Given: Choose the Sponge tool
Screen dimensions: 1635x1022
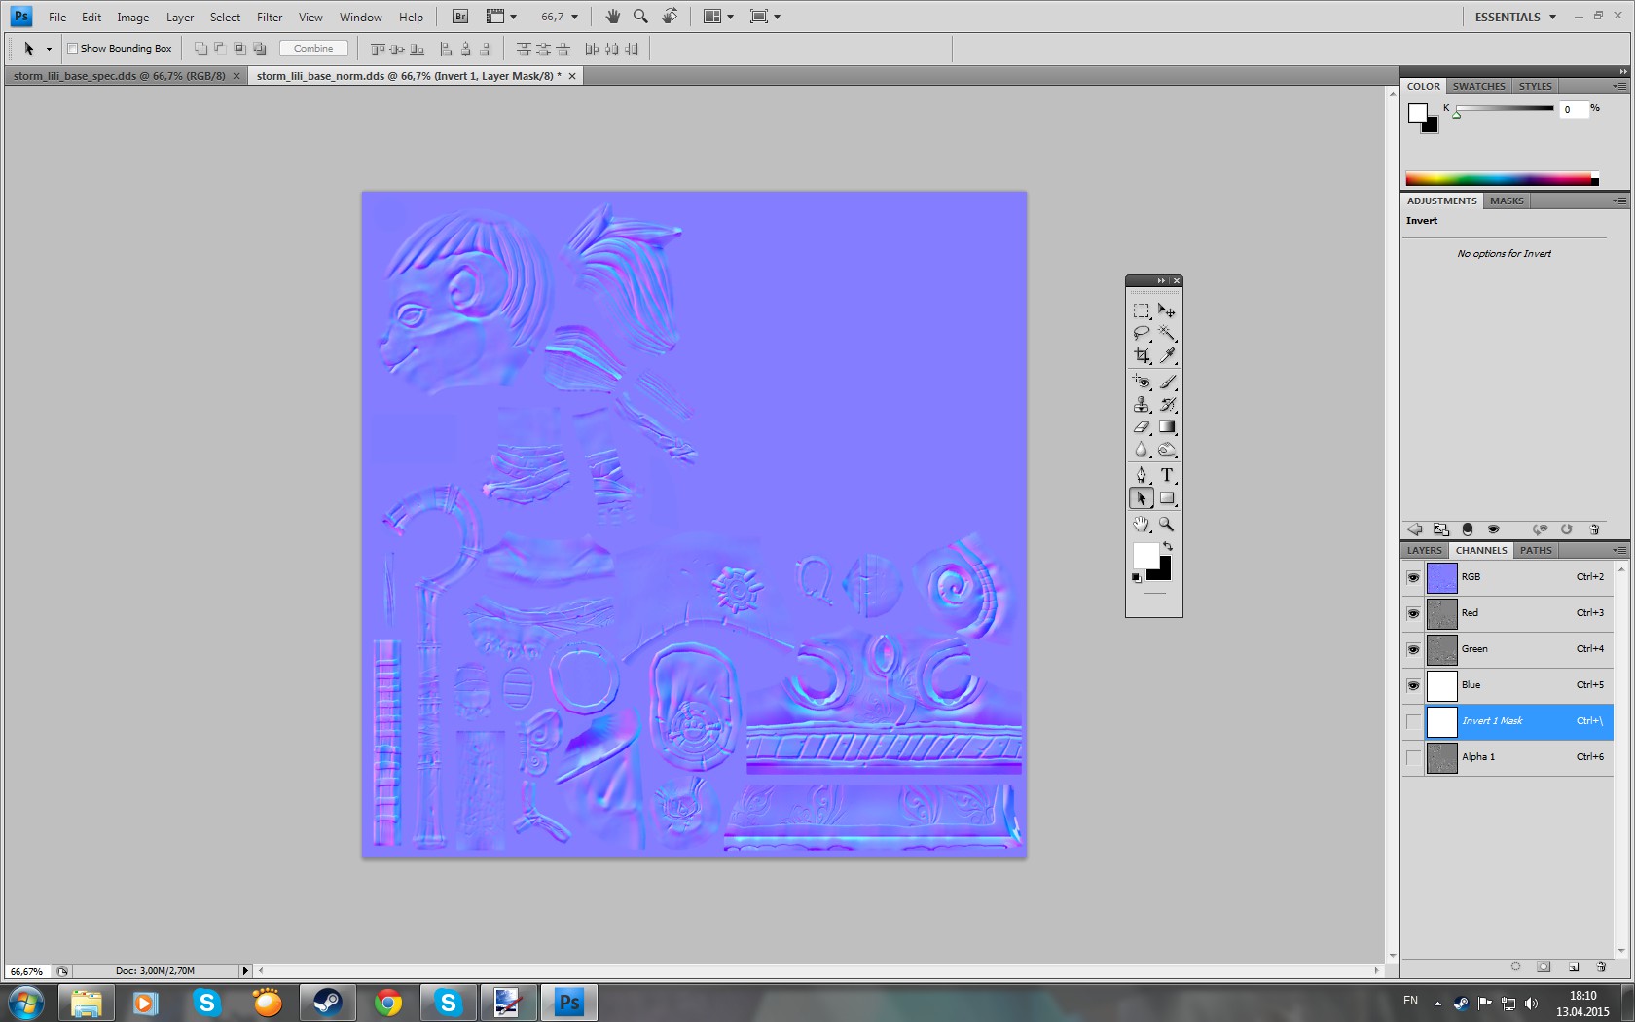Looking at the screenshot, I should click(1167, 449).
